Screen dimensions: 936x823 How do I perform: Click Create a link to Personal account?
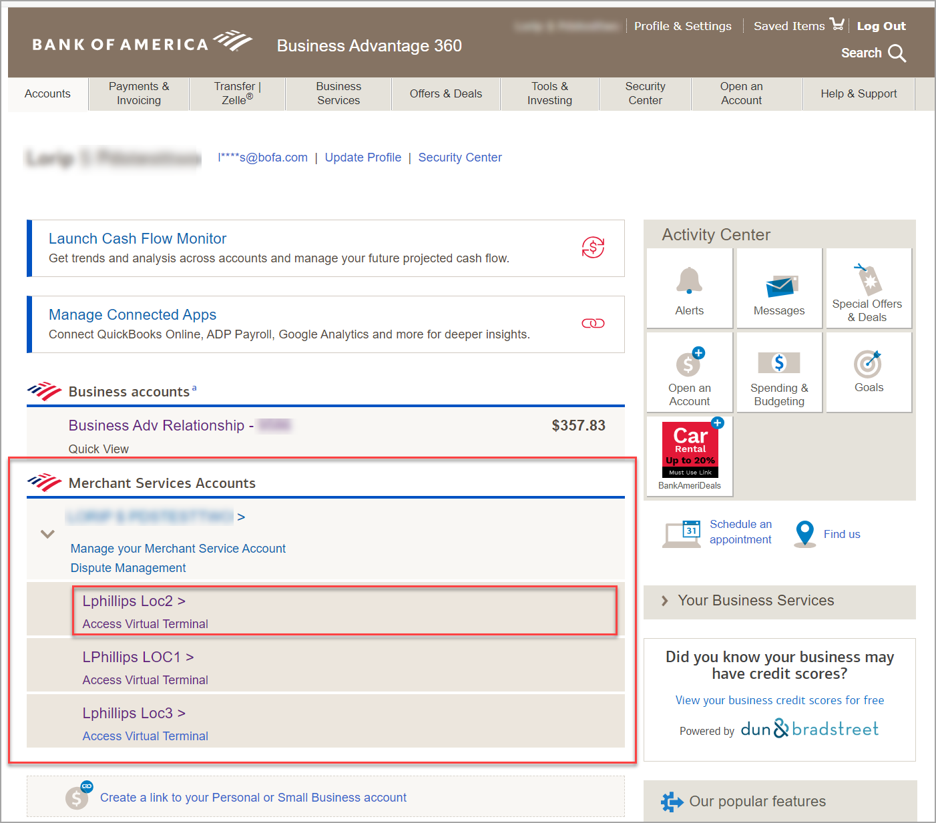[x=253, y=798]
